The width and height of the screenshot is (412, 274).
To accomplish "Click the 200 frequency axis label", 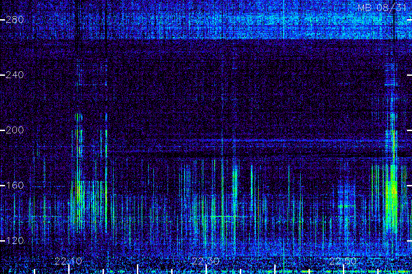I will [x=15, y=130].
